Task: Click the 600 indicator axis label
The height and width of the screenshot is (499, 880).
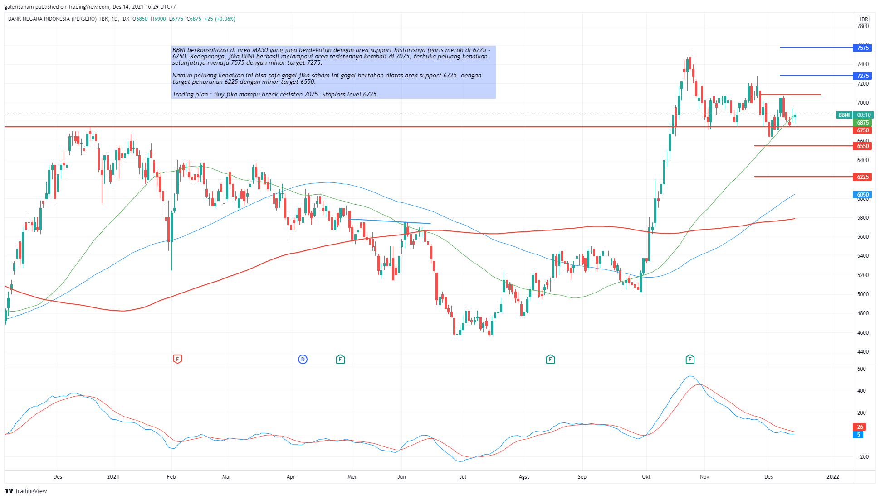Action: pyautogui.click(x=861, y=369)
